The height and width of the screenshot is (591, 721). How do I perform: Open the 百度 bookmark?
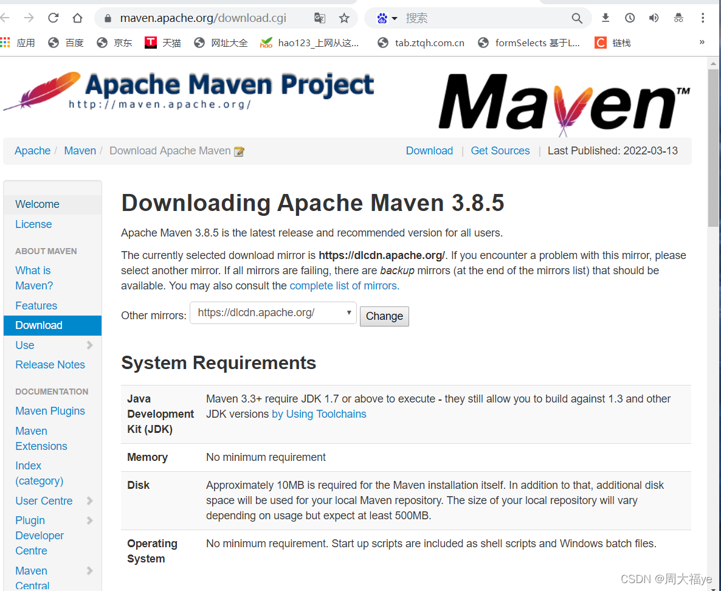pos(66,43)
